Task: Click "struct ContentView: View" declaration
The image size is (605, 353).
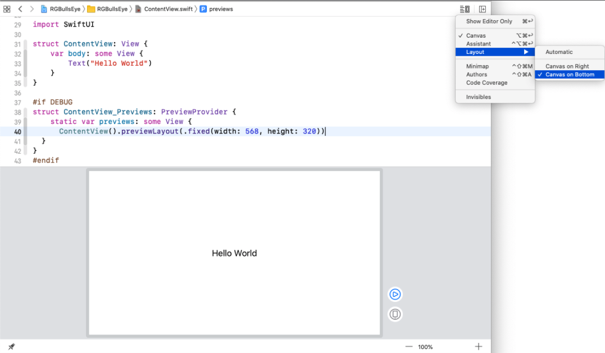Action: coord(90,44)
